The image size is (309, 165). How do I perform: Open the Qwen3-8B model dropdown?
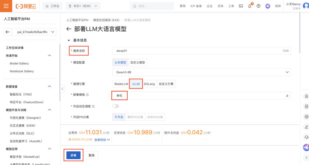(x=201, y=72)
